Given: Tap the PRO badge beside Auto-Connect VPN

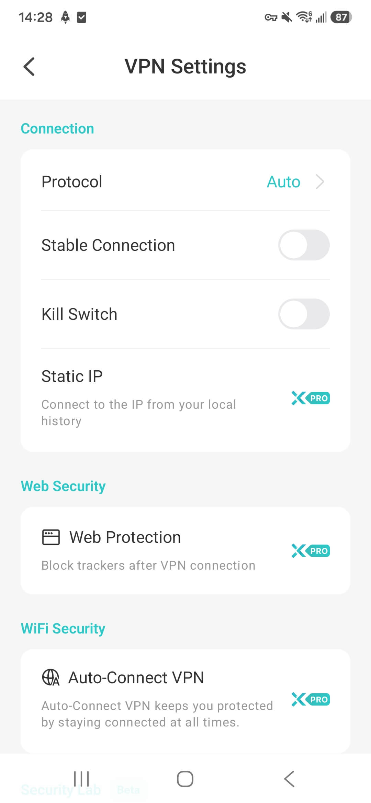Looking at the screenshot, I should click(x=311, y=699).
